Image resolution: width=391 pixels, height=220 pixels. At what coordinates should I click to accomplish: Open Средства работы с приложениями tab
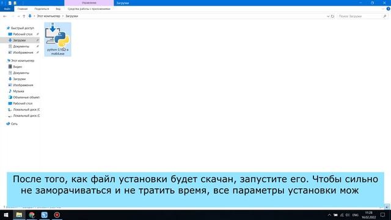pyautogui.click(x=89, y=9)
